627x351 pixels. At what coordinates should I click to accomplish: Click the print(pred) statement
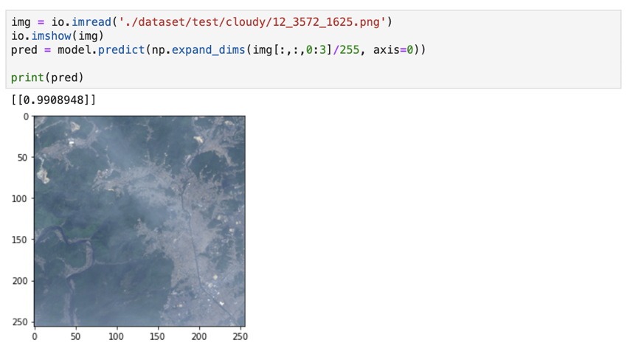(x=47, y=77)
